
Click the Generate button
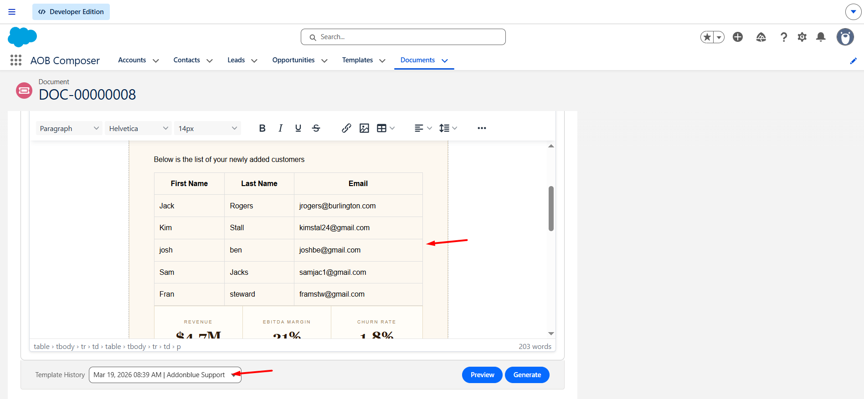pos(527,375)
